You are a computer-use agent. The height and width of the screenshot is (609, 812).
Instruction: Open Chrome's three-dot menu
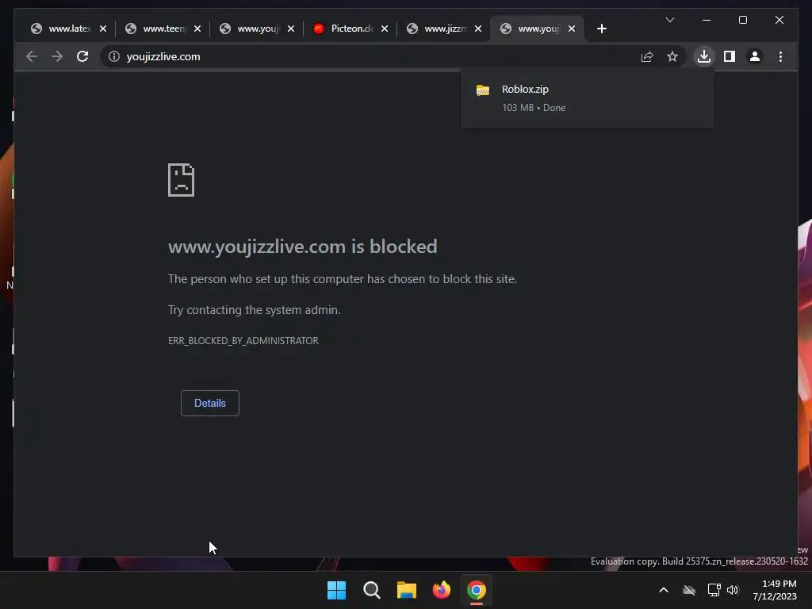coord(780,56)
